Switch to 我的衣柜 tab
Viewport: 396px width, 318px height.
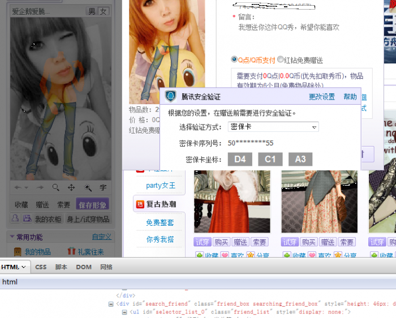(x=48, y=219)
